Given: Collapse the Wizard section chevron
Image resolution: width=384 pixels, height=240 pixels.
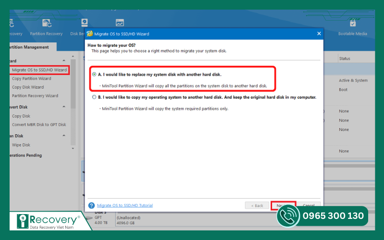Looking at the screenshot, I should point(64,60).
